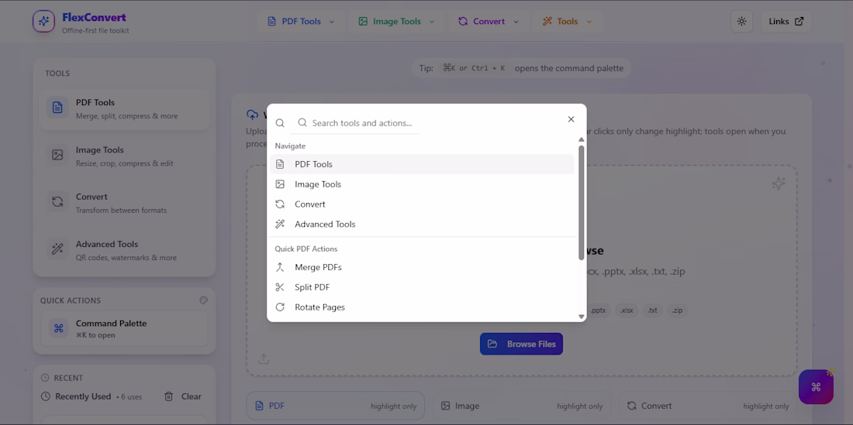Click the sparkle icon in upload area
This screenshot has height=425, width=853.
click(778, 183)
